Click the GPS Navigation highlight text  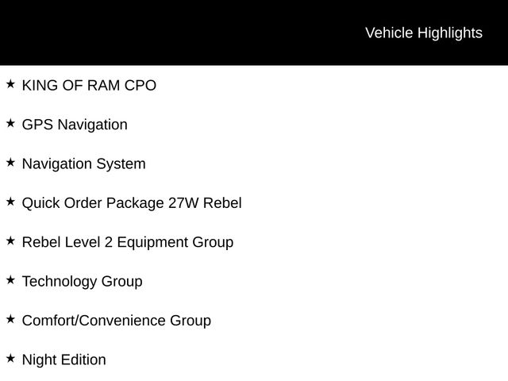point(75,125)
